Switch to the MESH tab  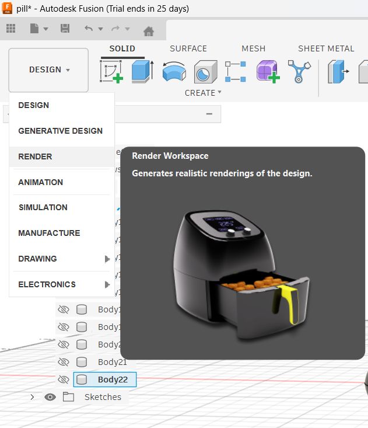tap(253, 48)
